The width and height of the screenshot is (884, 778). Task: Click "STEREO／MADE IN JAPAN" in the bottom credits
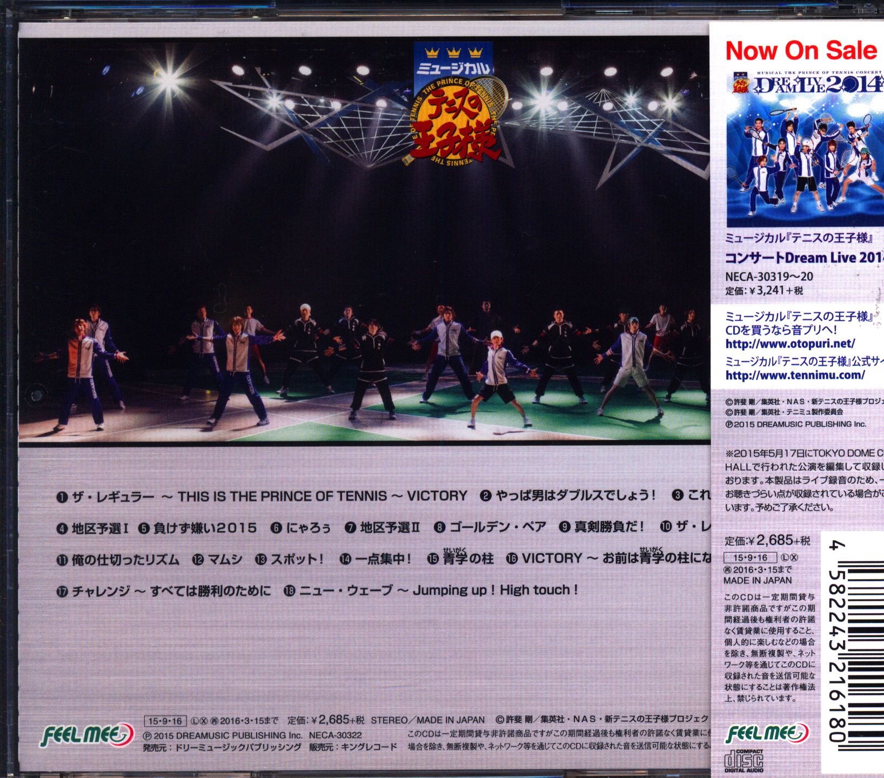427,720
